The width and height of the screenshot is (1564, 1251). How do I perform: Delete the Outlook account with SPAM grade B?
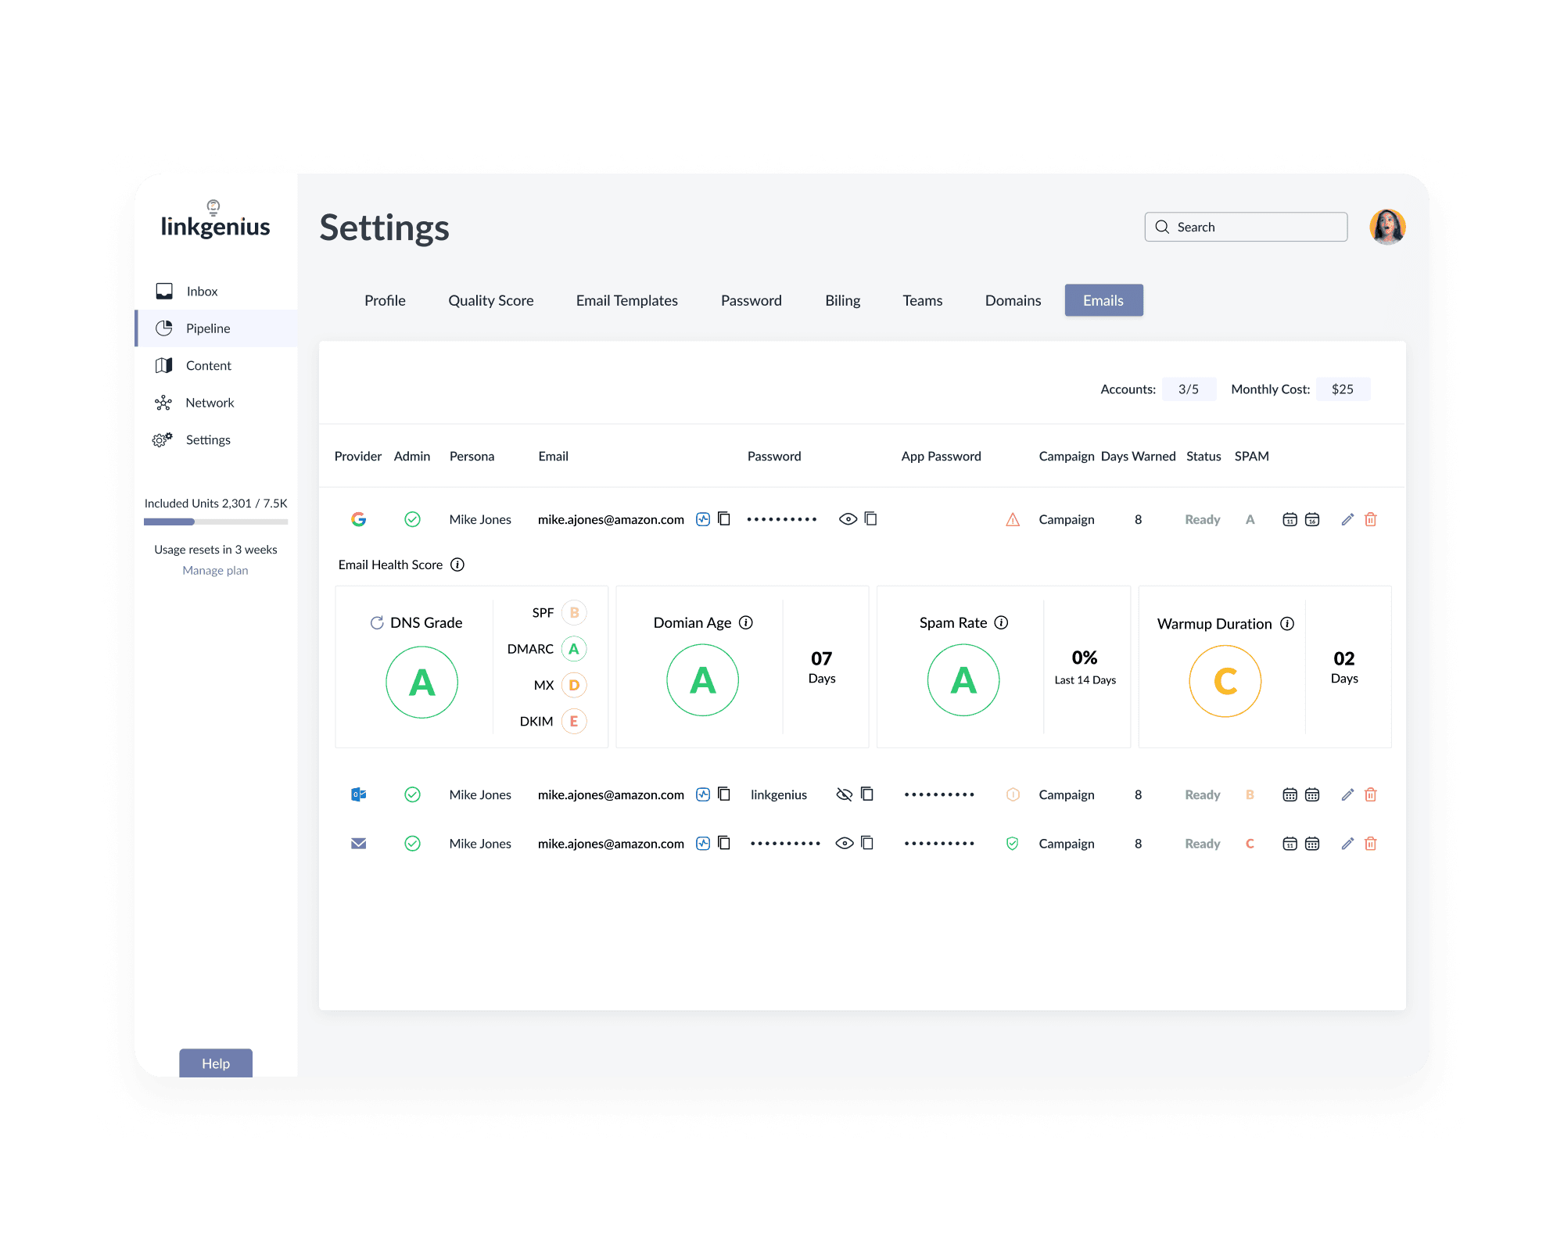click(x=1371, y=794)
